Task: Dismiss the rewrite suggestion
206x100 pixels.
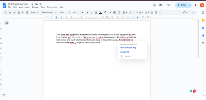Action: (x=126, y=56)
